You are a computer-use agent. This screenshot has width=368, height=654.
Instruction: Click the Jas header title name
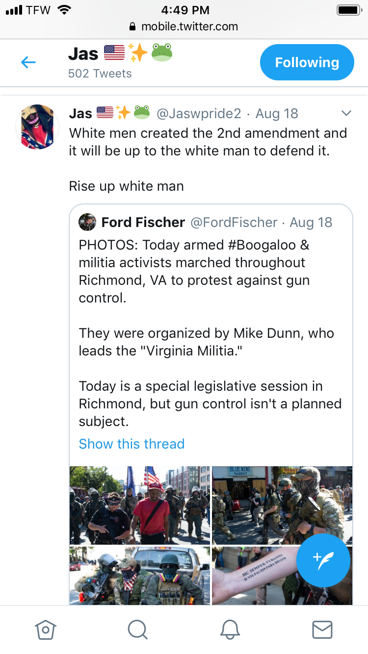click(83, 53)
